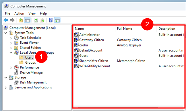The height and width of the screenshot is (111, 186).
Task: Click the Groups folder icon
Action: (21, 62)
